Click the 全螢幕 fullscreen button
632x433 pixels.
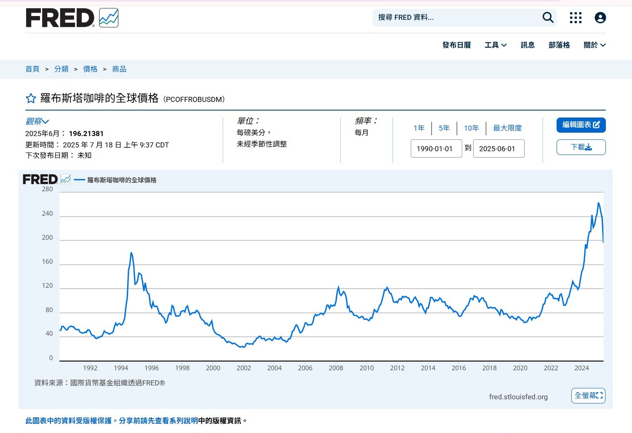[588, 396]
